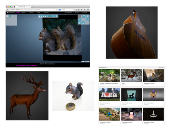The width and height of the screenshot is (170, 129).
Task: Select the Smoothie-3D browser tab
Action: (22, 7)
